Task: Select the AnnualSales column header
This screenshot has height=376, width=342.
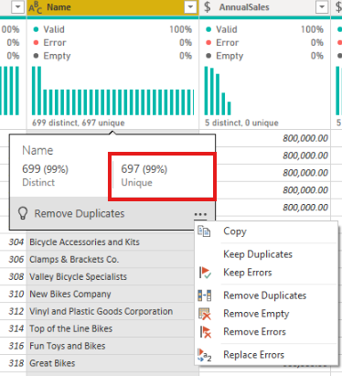Action: pyautogui.click(x=264, y=7)
